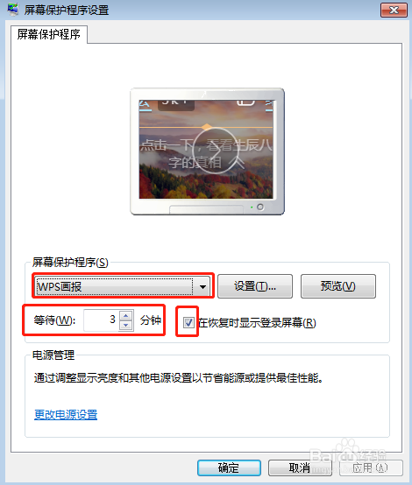Image resolution: width=412 pixels, height=485 pixels.
Task: Open the 更改电源设置 link
Action: pyautogui.click(x=66, y=414)
